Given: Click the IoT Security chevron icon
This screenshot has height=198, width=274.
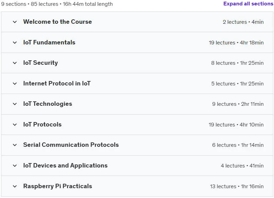Looking at the screenshot, I should point(15,63).
